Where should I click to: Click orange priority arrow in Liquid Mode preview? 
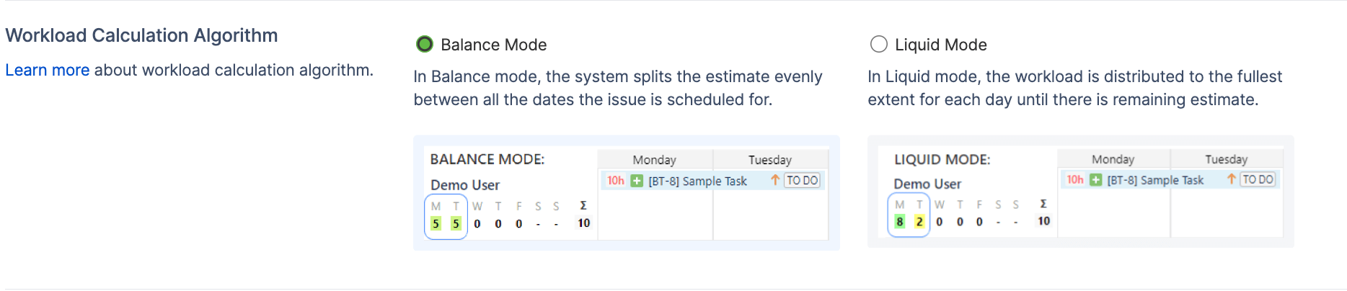[1232, 179]
